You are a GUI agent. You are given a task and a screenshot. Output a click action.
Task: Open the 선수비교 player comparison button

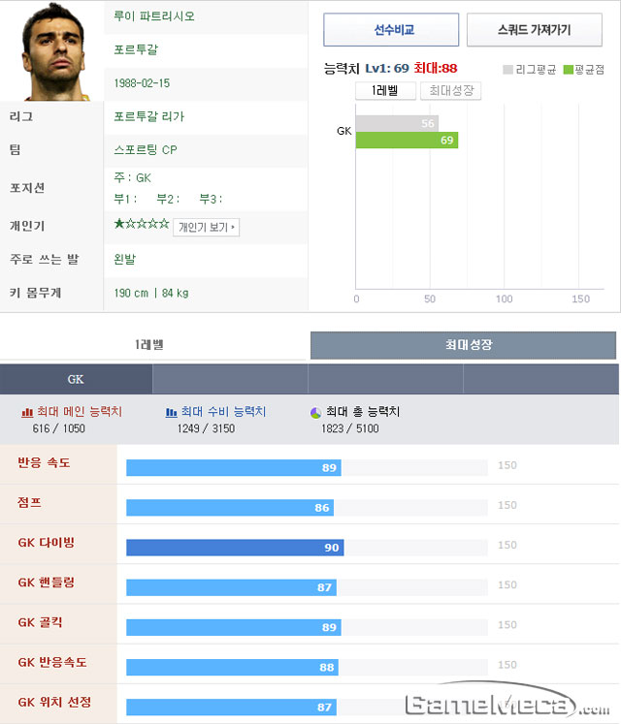pos(391,30)
